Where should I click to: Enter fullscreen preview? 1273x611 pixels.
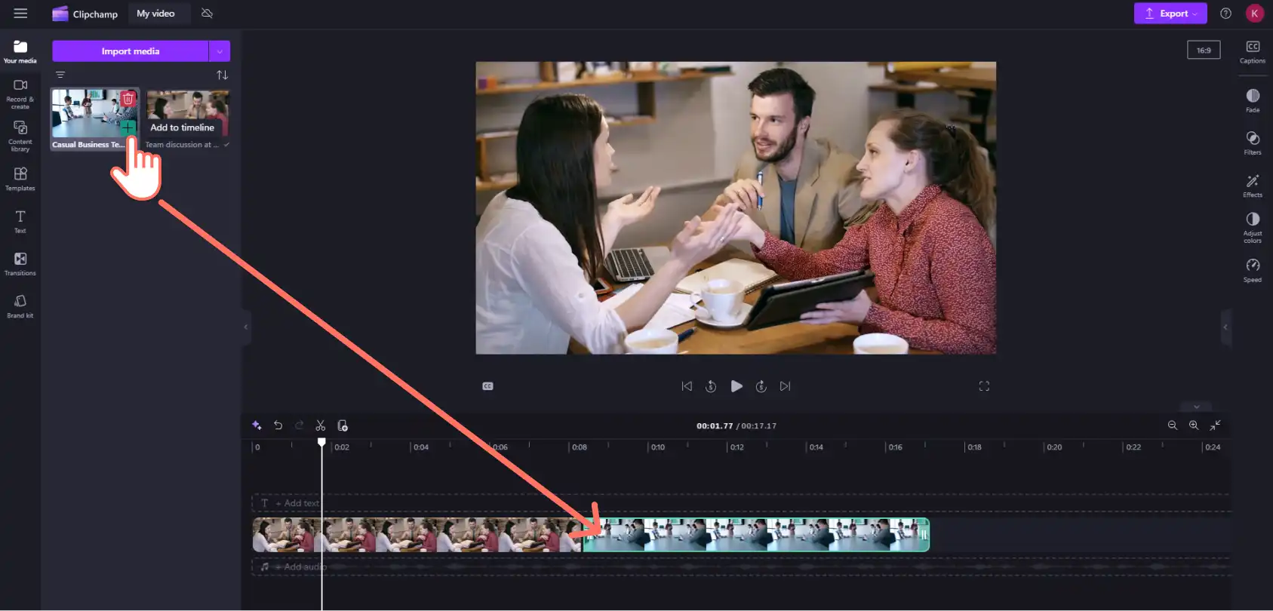click(984, 386)
